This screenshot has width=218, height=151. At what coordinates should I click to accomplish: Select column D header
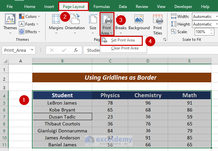(148, 61)
